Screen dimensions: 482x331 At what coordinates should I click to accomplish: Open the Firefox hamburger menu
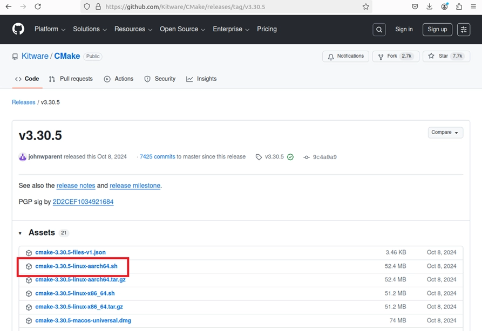(x=473, y=7)
